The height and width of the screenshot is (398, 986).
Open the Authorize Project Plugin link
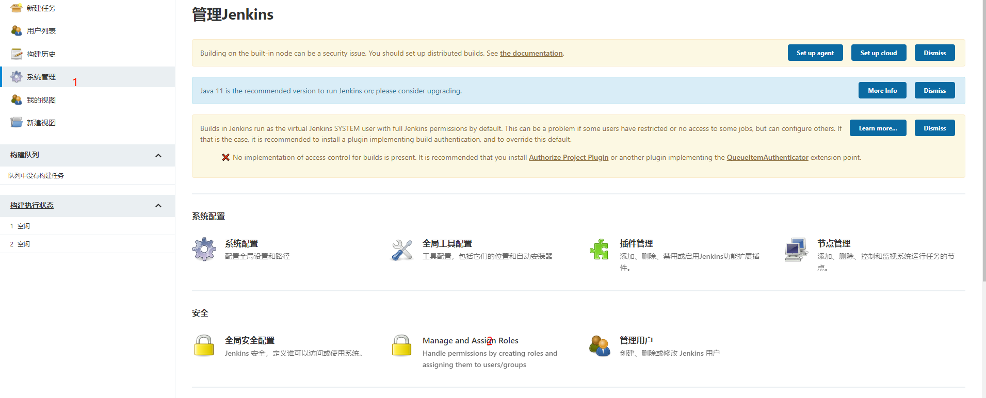click(x=569, y=157)
